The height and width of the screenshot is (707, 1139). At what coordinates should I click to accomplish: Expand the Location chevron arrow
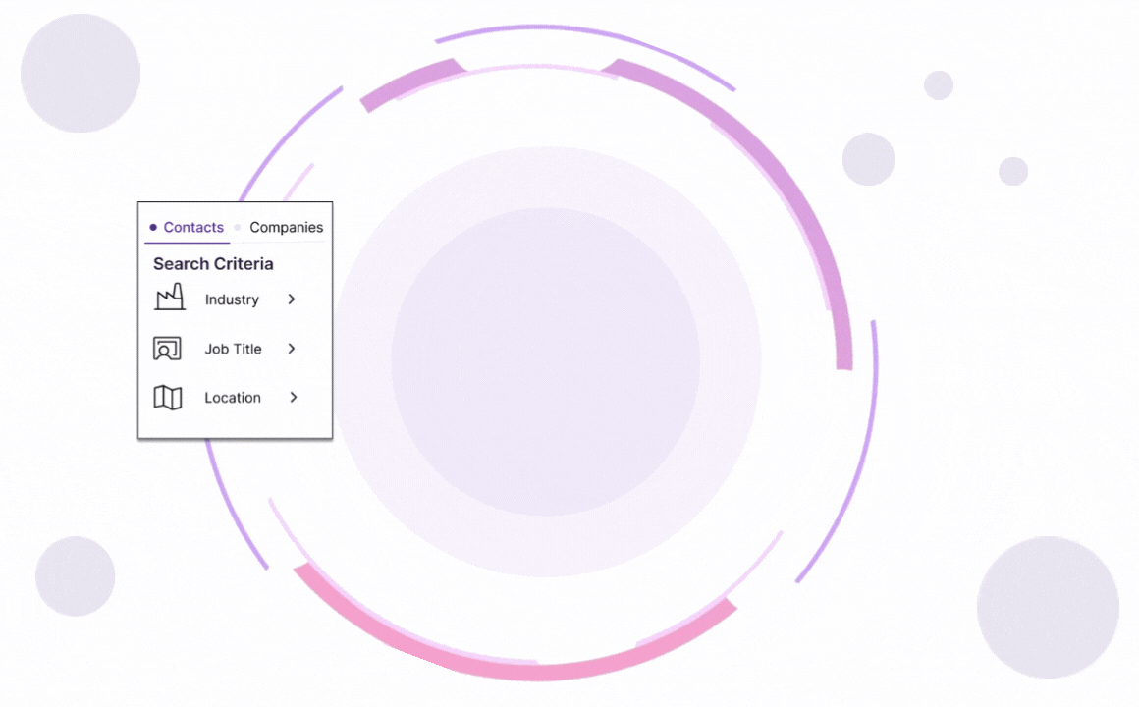[293, 398]
